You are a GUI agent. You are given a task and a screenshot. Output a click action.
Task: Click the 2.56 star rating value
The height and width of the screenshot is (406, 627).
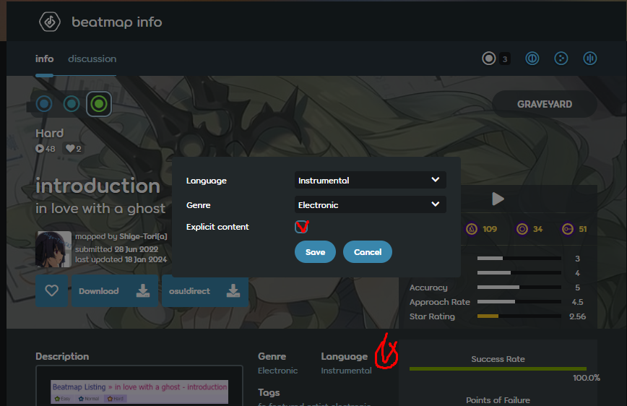577,316
